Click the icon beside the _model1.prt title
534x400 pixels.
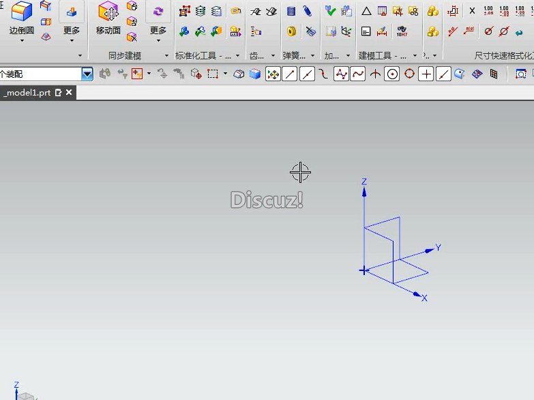[x=58, y=92]
